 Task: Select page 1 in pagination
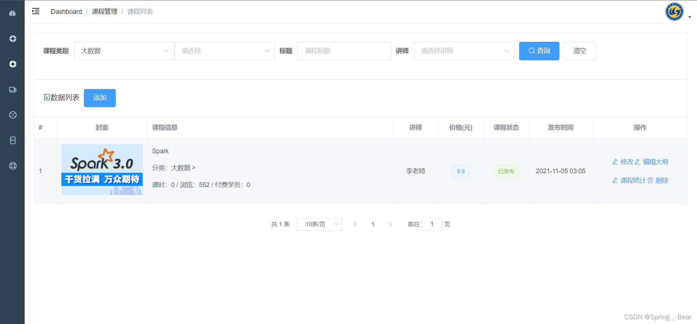[x=373, y=224]
